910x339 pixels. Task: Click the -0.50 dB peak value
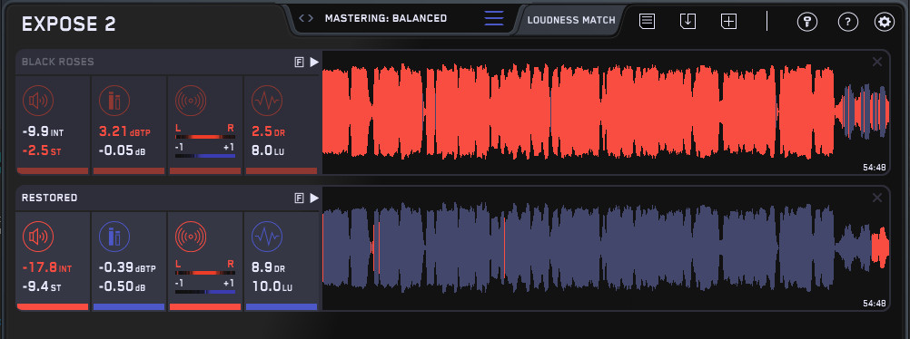point(122,286)
